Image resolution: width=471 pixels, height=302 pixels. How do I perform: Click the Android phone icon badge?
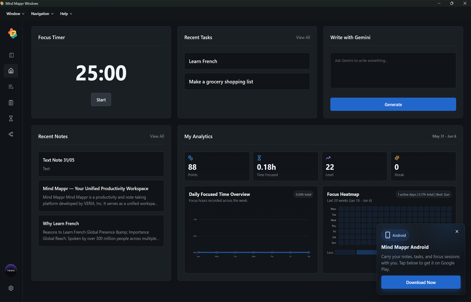click(x=395, y=235)
